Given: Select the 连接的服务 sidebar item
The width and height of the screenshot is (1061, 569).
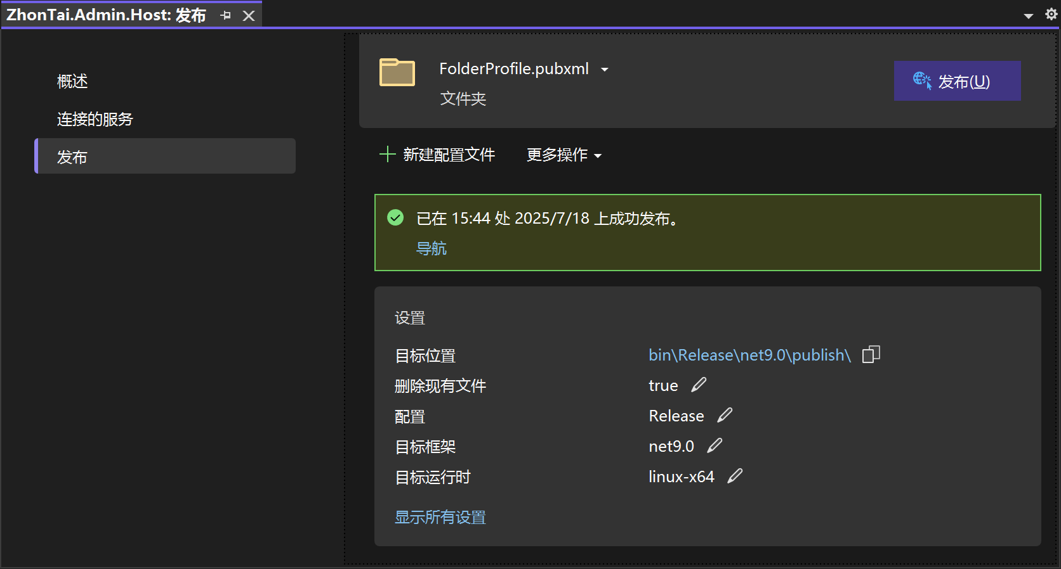Looking at the screenshot, I should (x=95, y=119).
